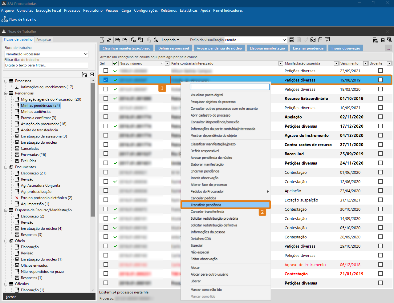394x303 pixels.
Task: Tick the Urgente checkbox in the first row
Action: click(380, 71)
